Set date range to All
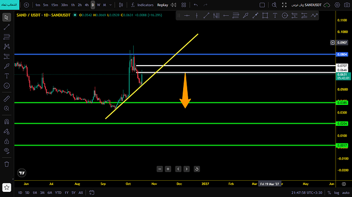 (81, 192)
